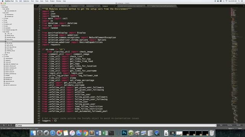Open the Trash in the Dock
The width and height of the screenshot is (245, 137).
(x=212, y=133)
